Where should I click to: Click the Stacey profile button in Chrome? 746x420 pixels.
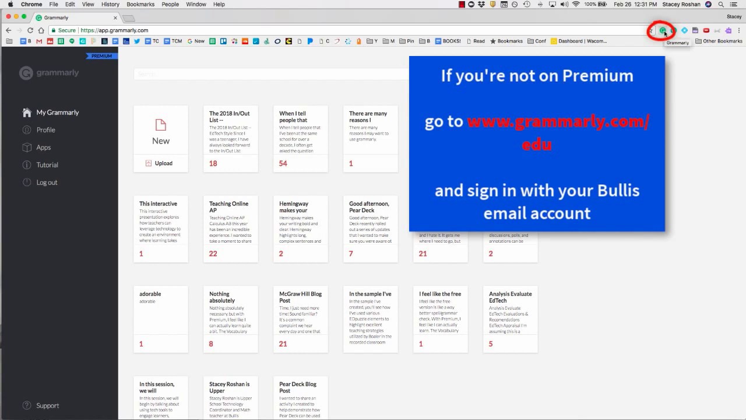tap(734, 17)
